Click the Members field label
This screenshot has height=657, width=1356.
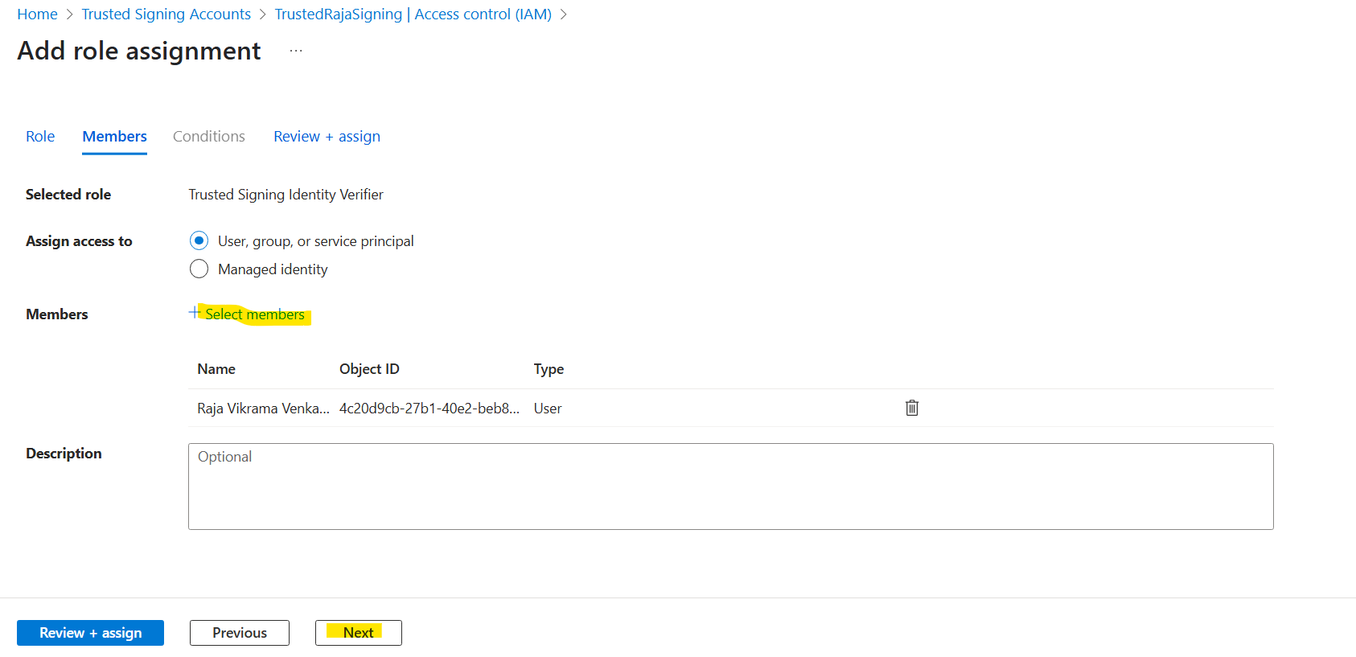(57, 314)
